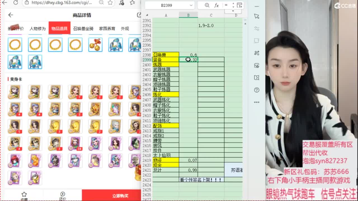The image size is (358, 201).
Task: Open the 装备评价 tab
Action: tap(16, 28)
